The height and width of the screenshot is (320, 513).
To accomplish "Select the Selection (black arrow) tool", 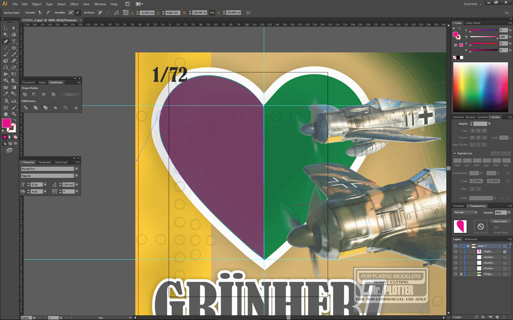I will coord(6,28).
